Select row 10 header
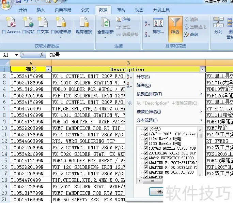 pyautogui.click(x=5, y=128)
